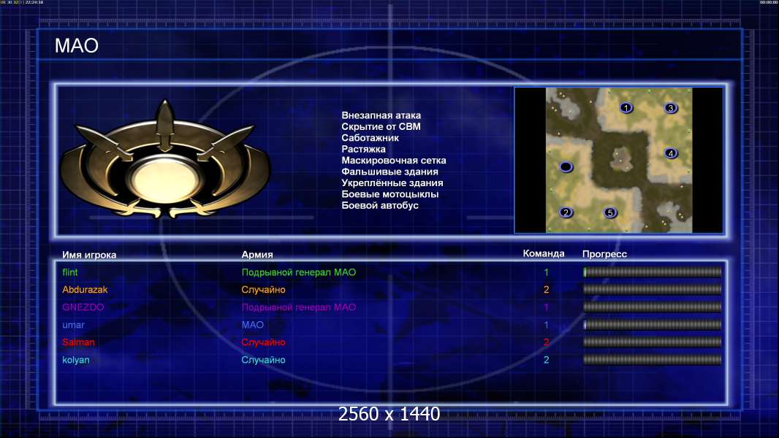Click the 'Боевые мотоциклы' ability line
Viewport: 779px width, 438px height.
(x=390, y=194)
